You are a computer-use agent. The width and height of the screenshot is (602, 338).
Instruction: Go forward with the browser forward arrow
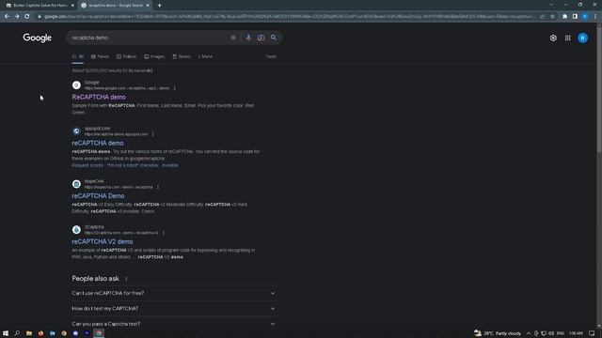[17, 17]
